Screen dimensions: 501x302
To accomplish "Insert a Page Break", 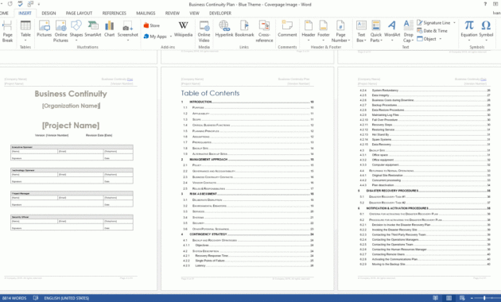I will [x=7, y=31].
